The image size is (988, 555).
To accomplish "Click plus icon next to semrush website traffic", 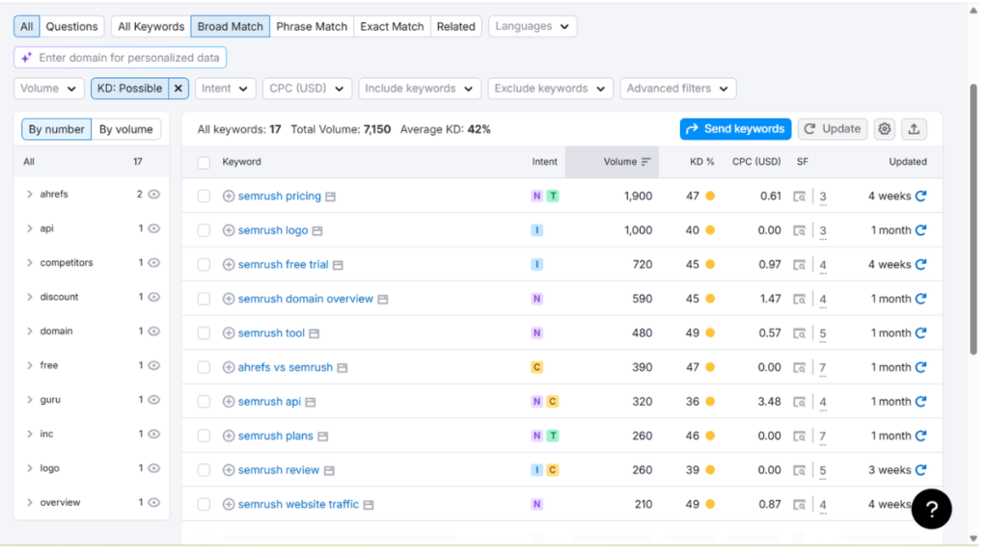I will pos(229,505).
